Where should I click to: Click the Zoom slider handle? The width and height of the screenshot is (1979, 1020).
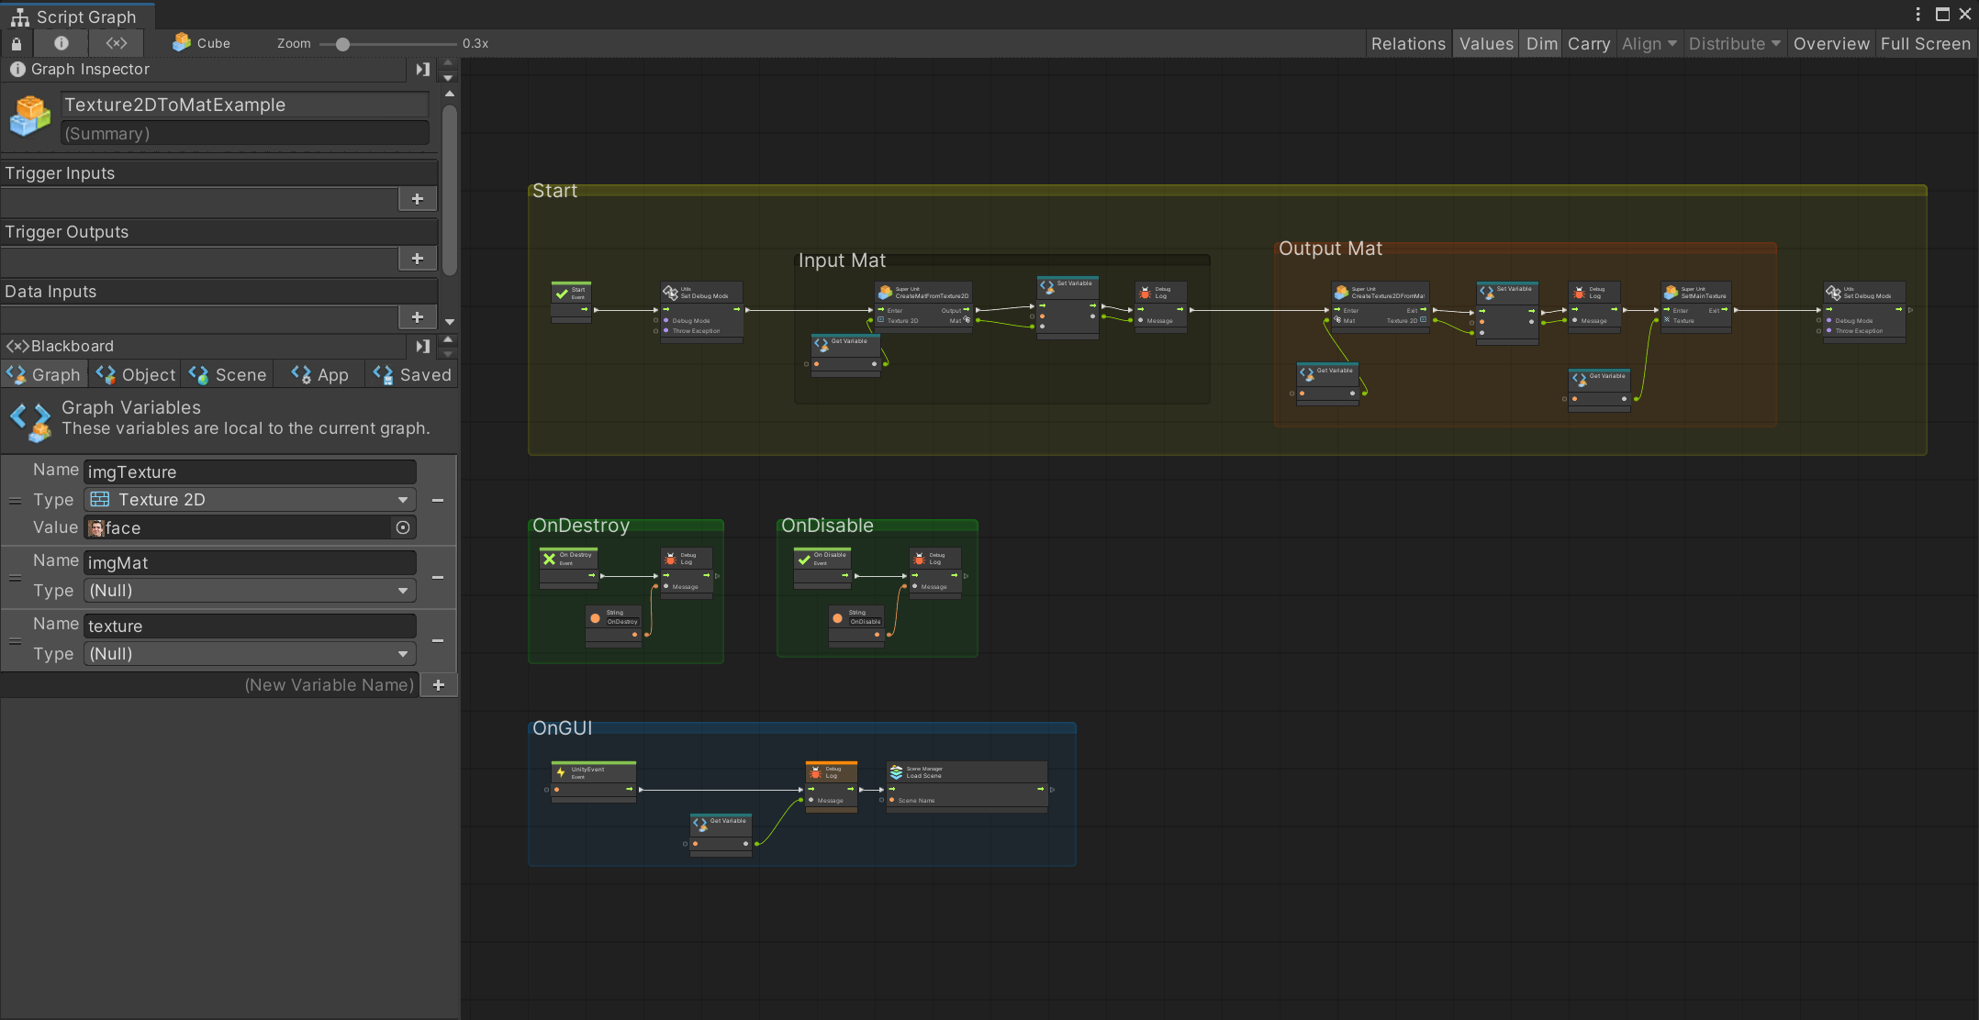click(342, 44)
